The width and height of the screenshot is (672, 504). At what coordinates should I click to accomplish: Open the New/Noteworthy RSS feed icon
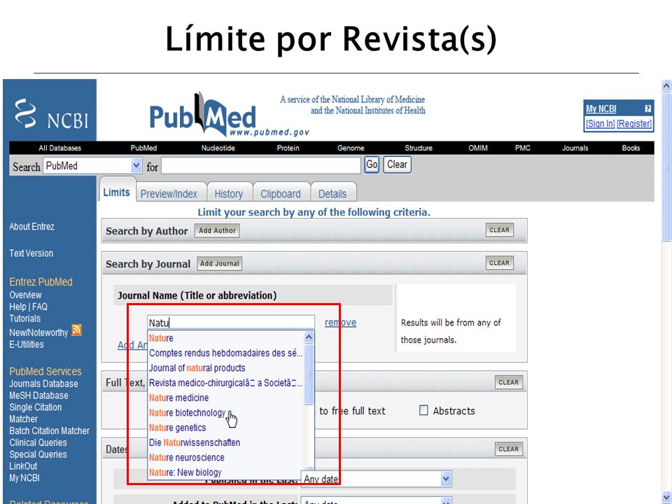[76, 330]
